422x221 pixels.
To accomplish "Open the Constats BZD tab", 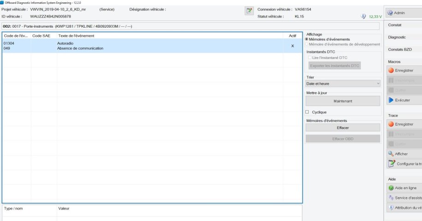I will click(x=400, y=49).
